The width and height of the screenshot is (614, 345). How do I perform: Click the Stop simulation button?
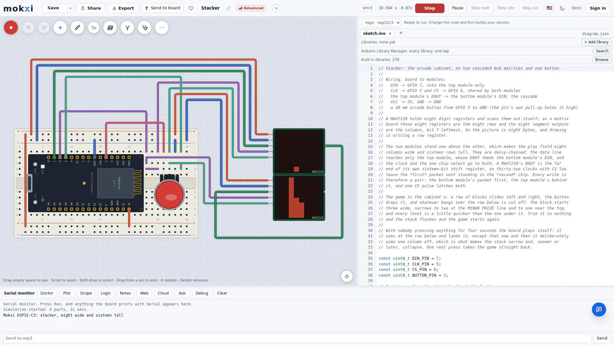(429, 8)
